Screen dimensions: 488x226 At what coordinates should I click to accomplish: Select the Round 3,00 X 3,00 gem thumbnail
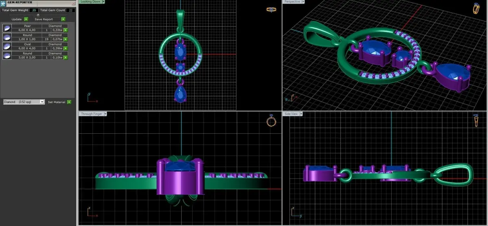[x=7, y=56]
